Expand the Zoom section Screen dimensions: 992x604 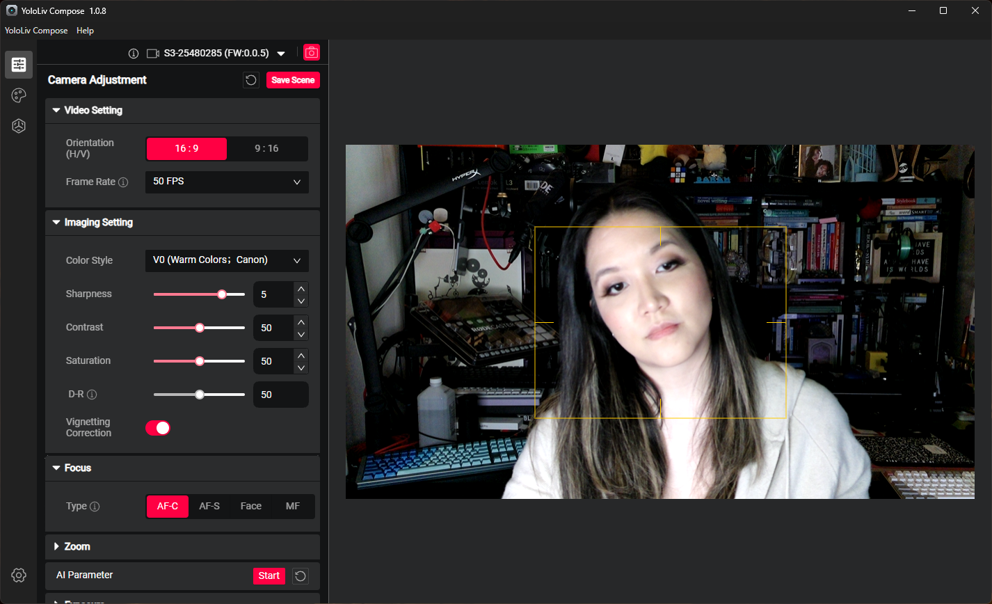pos(56,547)
